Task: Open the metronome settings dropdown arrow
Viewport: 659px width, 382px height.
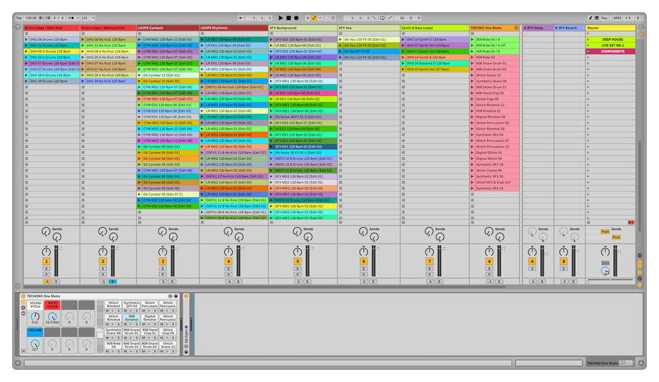Action: [x=77, y=18]
